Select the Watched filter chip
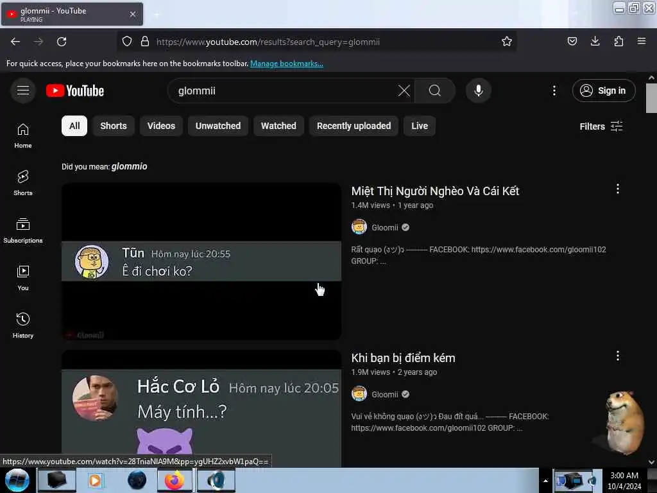657x493 pixels. pos(278,126)
